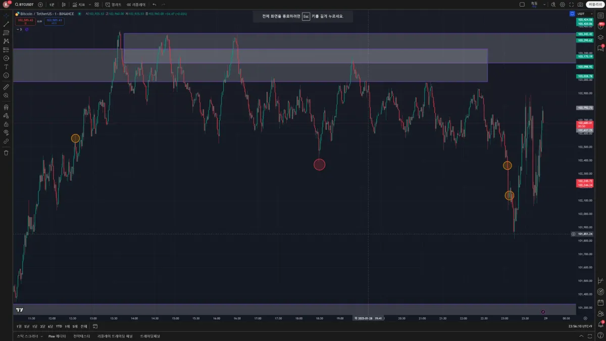Screen dimensions: 606x341
Task: Open the forecasting and measurement tools
Action: click(x=6, y=50)
